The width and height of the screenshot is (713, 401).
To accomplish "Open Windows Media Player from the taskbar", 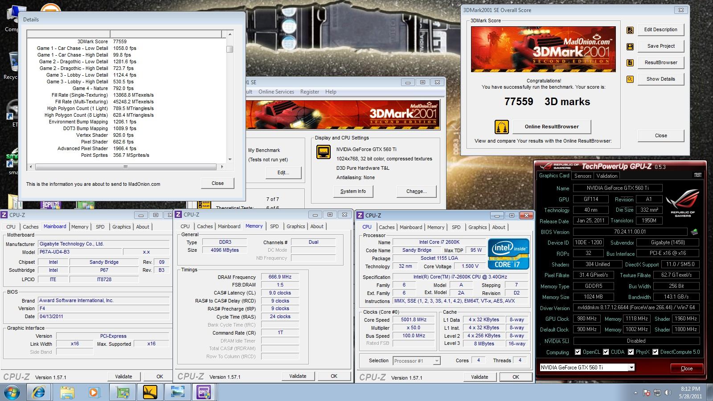I will (x=93, y=393).
